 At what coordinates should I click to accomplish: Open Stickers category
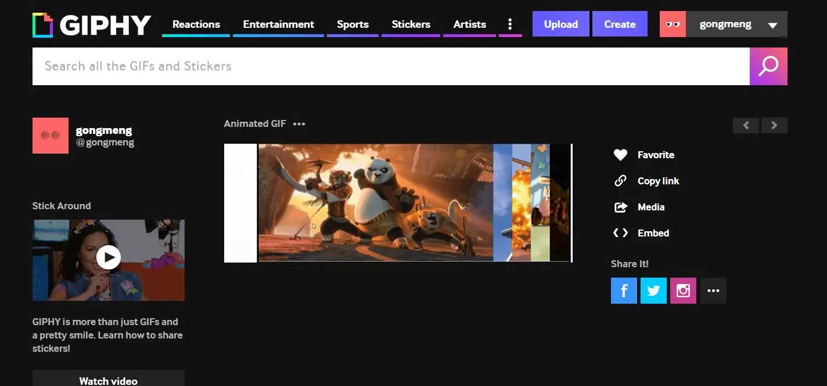[411, 24]
